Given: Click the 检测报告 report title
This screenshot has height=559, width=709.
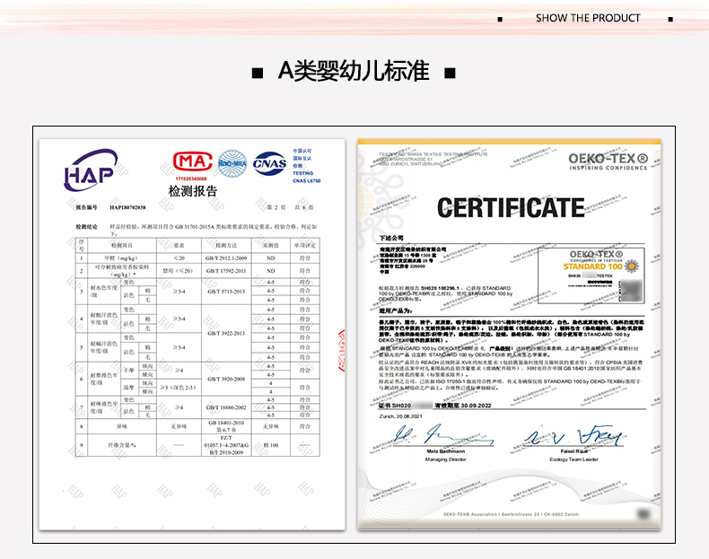Looking at the screenshot, I should pyautogui.click(x=192, y=191).
